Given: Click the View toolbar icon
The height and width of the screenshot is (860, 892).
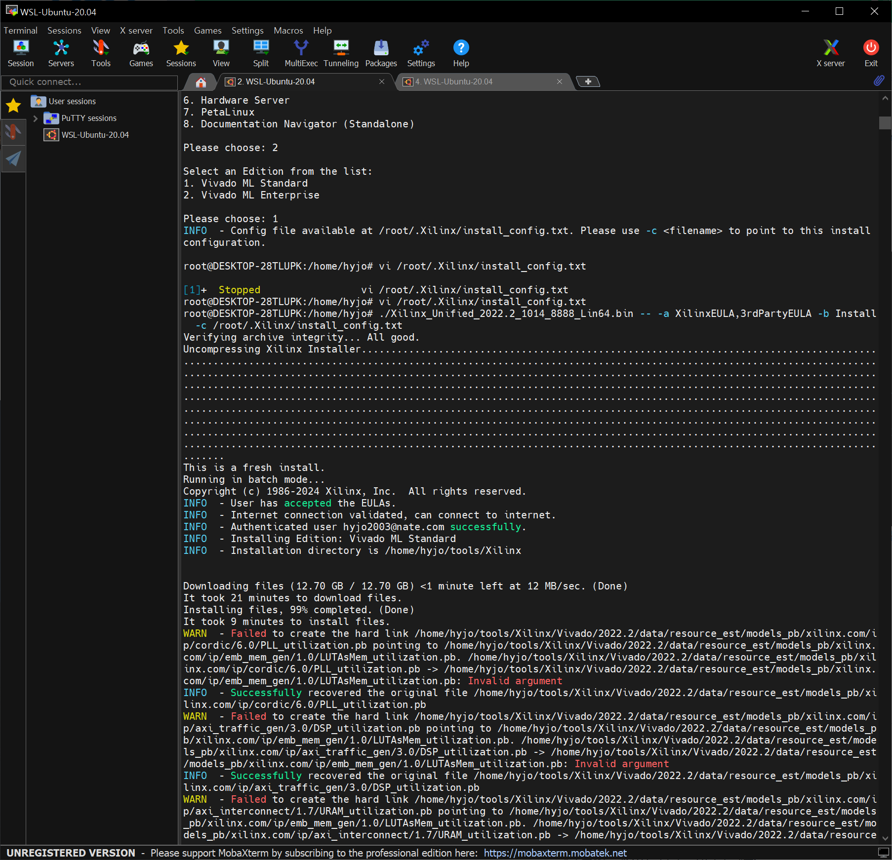Looking at the screenshot, I should coord(221,53).
